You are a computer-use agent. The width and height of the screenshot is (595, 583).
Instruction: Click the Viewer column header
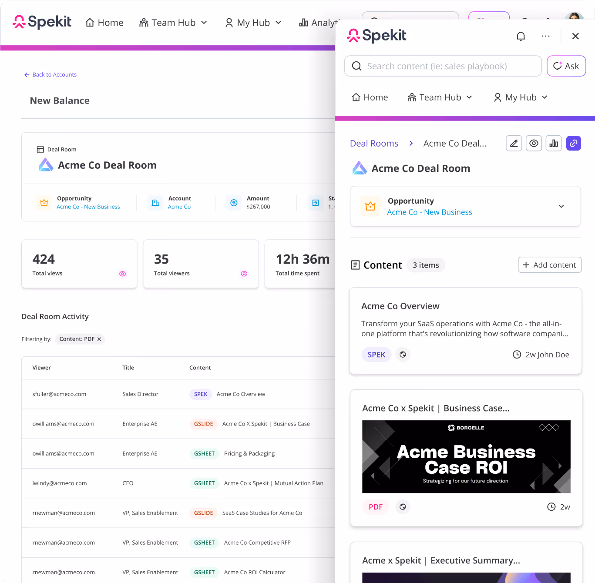42,368
